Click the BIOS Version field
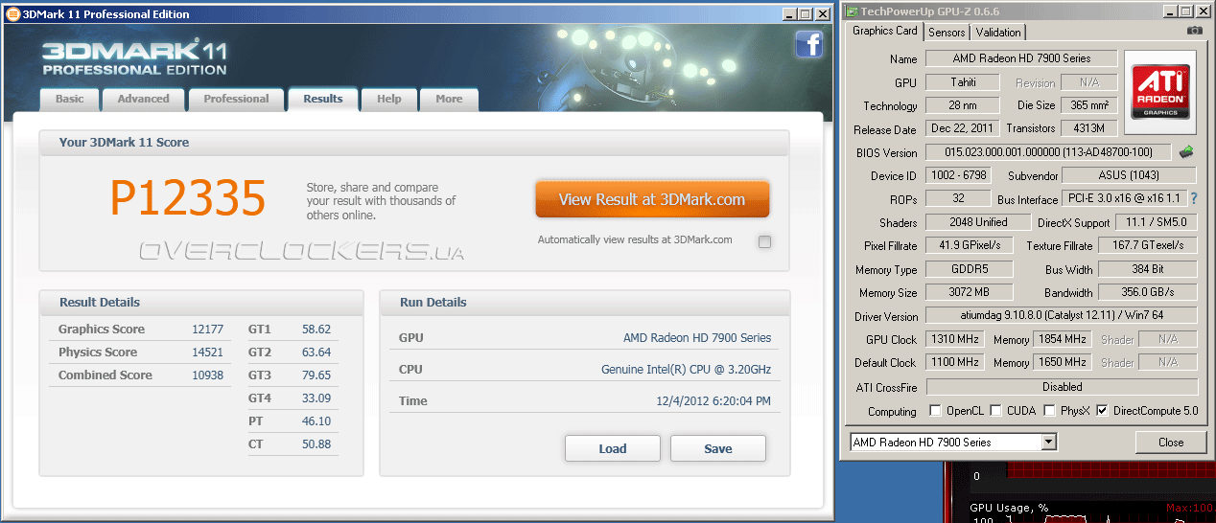This screenshot has width=1216, height=523. click(x=1048, y=152)
